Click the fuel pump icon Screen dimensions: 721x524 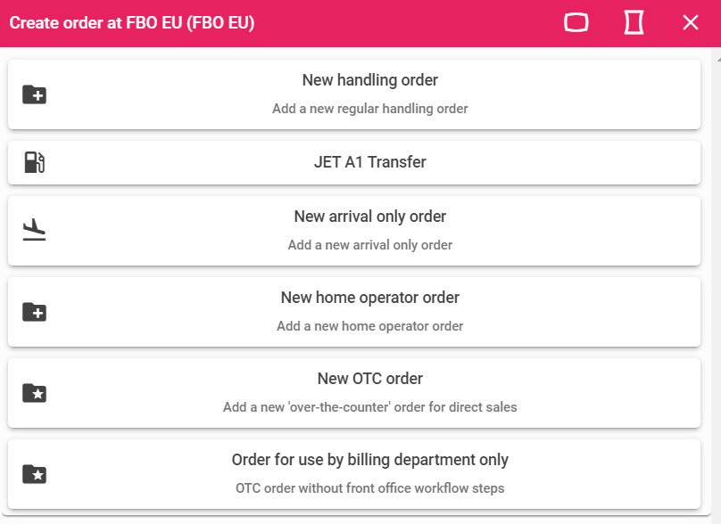[x=35, y=162]
